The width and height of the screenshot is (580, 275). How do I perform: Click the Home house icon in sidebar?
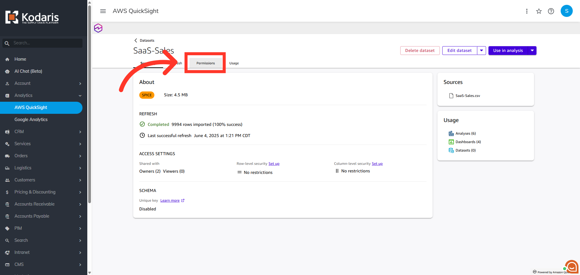7,59
